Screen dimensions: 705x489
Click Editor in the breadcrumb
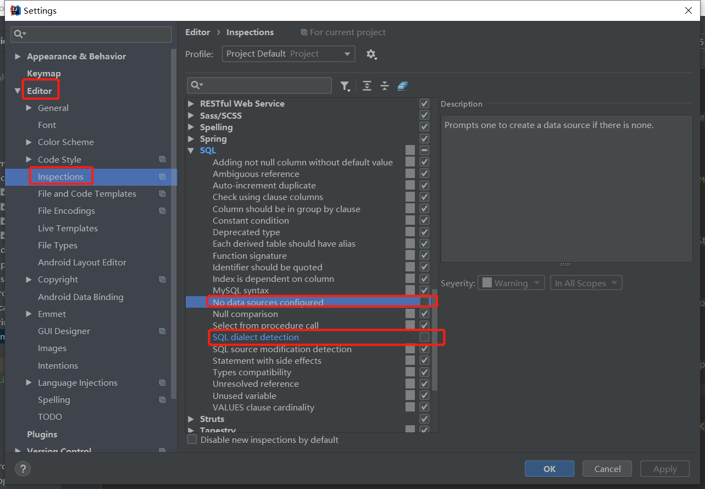(198, 32)
